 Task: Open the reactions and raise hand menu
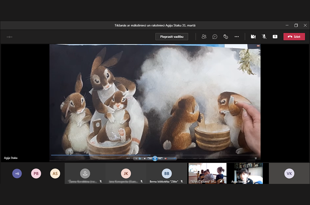[x=226, y=36]
